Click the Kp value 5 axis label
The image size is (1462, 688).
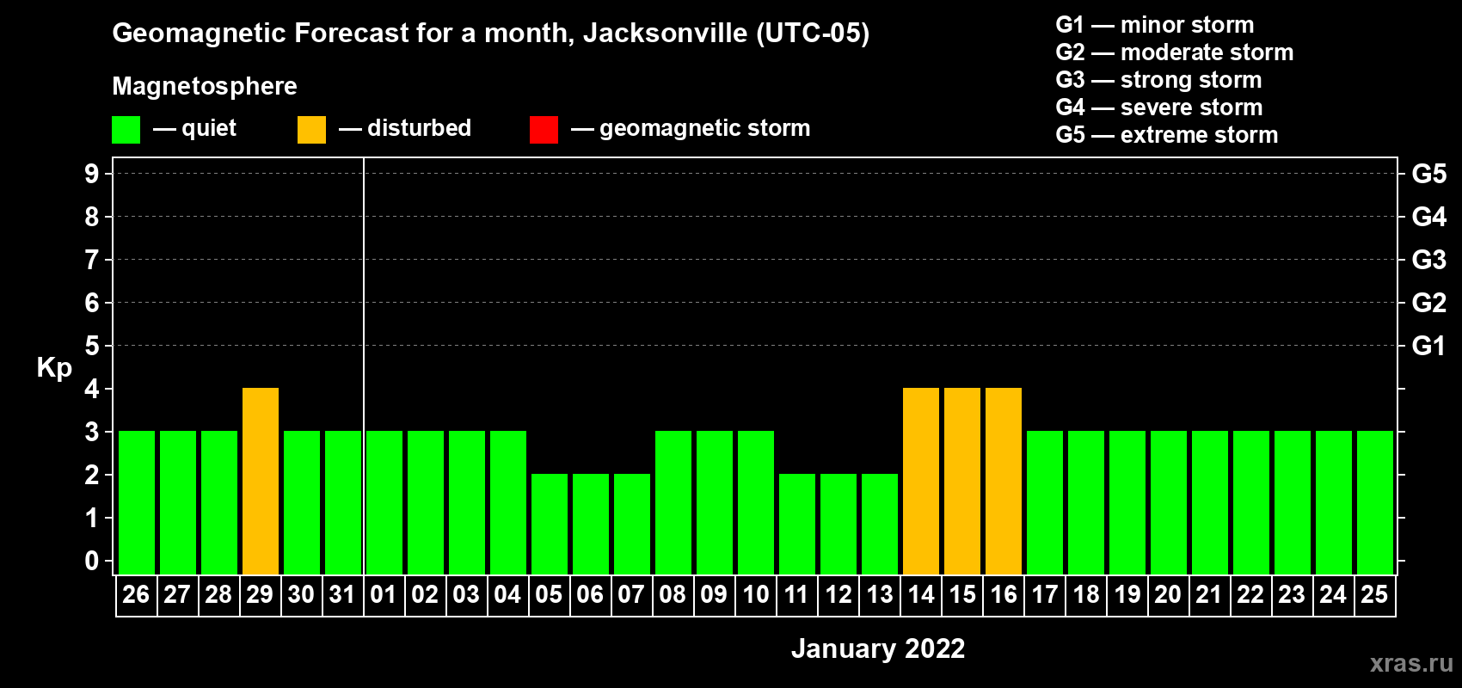(x=92, y=346)
